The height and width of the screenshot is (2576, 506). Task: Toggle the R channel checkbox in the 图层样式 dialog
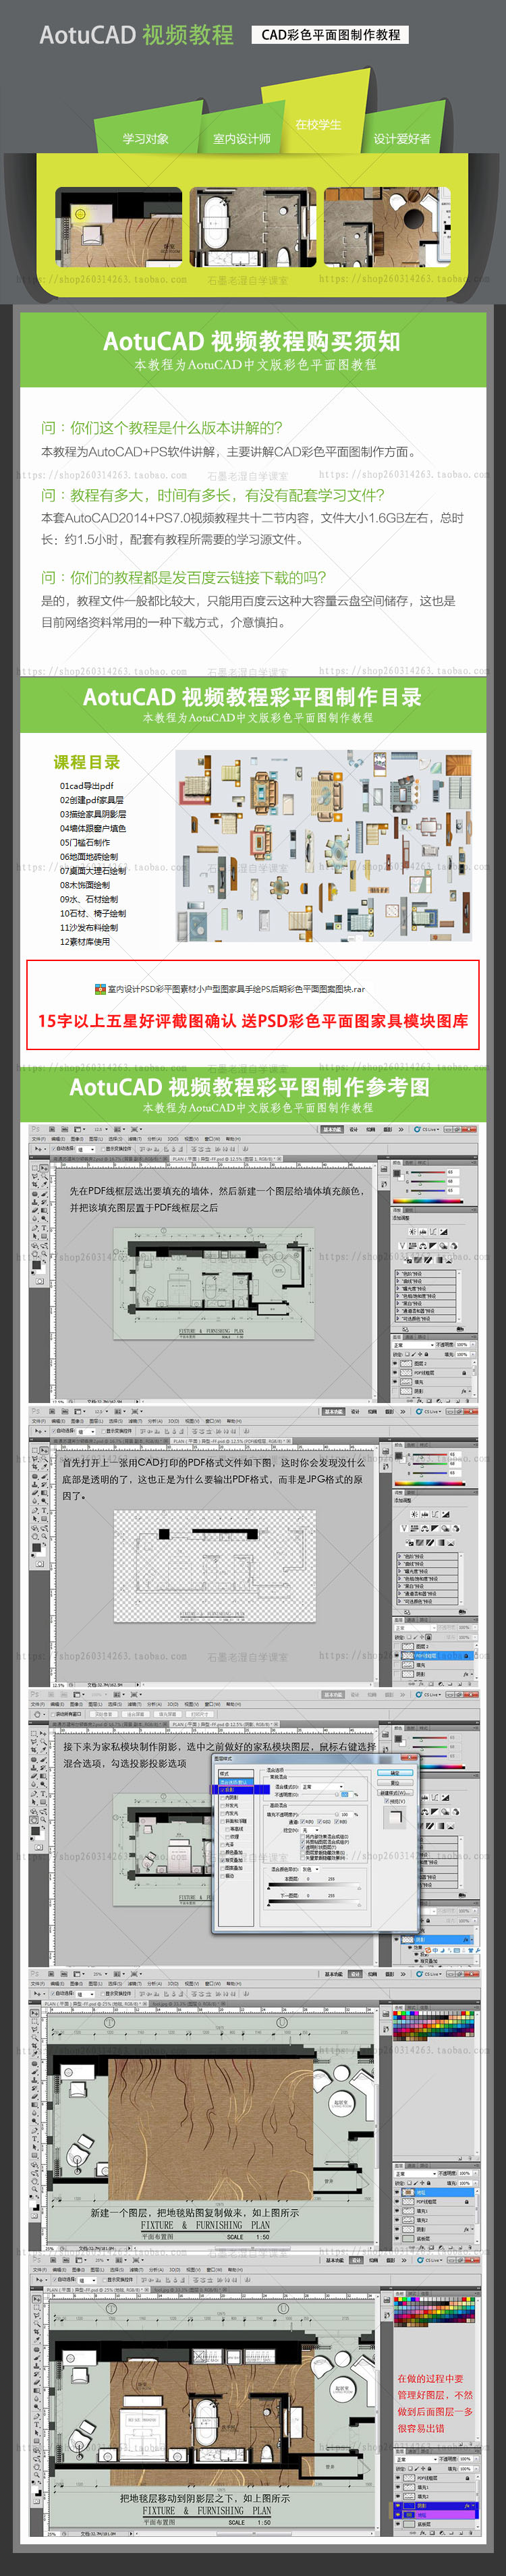coord(302,1822)
